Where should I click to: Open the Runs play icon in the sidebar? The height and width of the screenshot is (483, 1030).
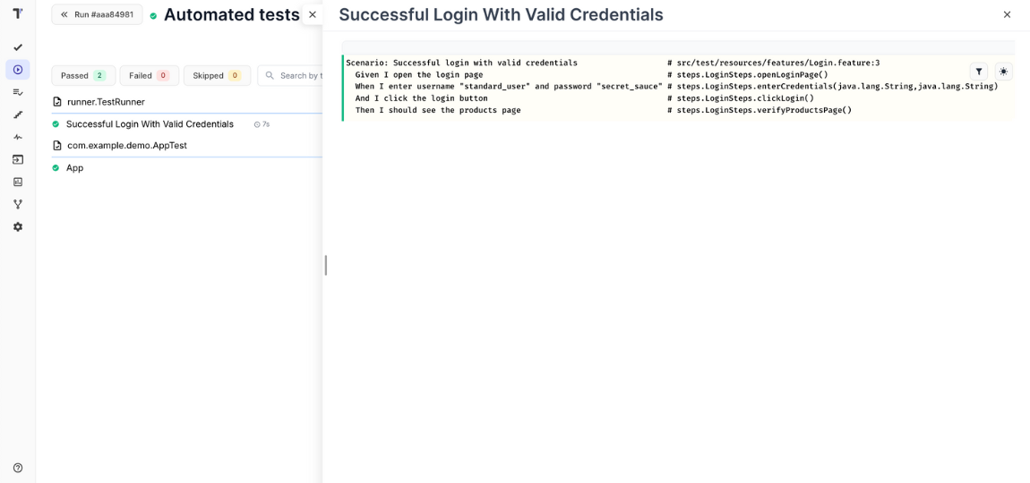[17, 70]
